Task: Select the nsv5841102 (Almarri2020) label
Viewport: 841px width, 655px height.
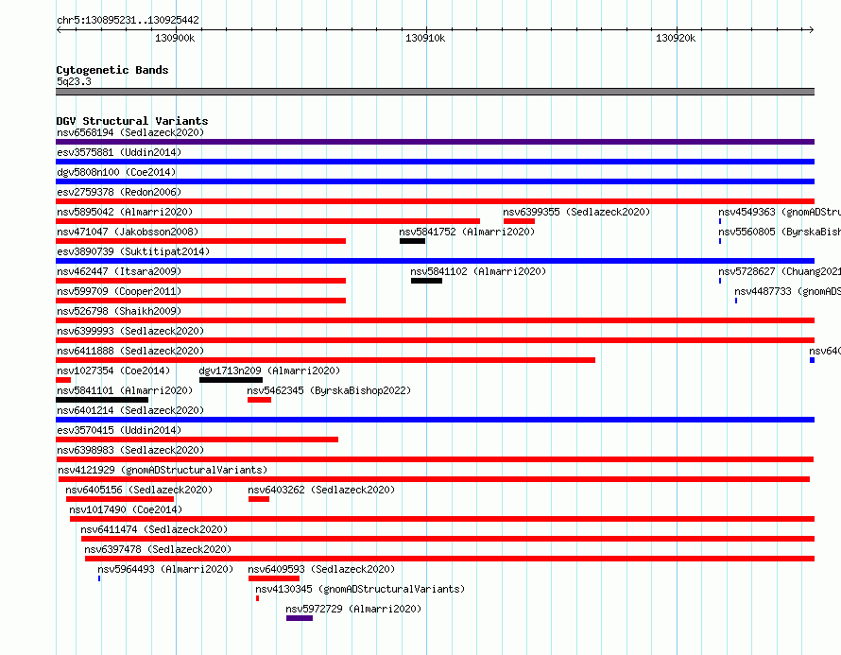Action: pyautogui.click(x=478, y=271)
